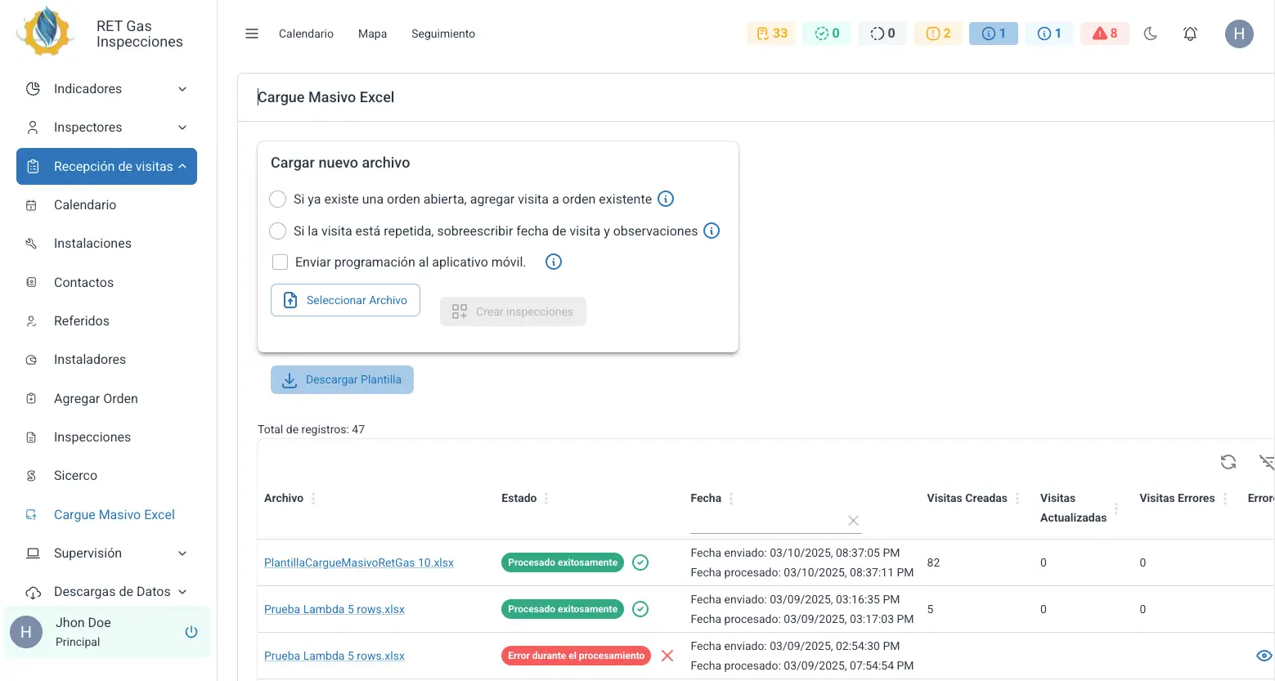Open notifications bell icon
This screenshot has width=1275, height=681.
pos(1190,34)
